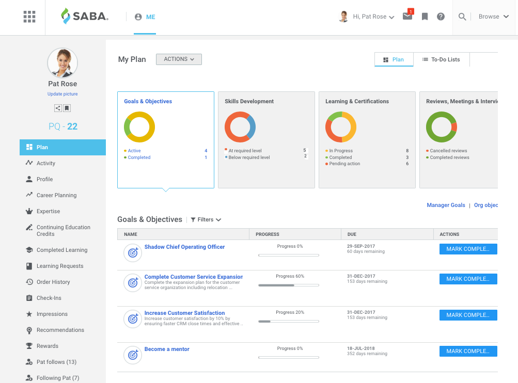Open the help question mark icon
The width and height of the screenshot is (518, 383).
[x=441, y=17]
